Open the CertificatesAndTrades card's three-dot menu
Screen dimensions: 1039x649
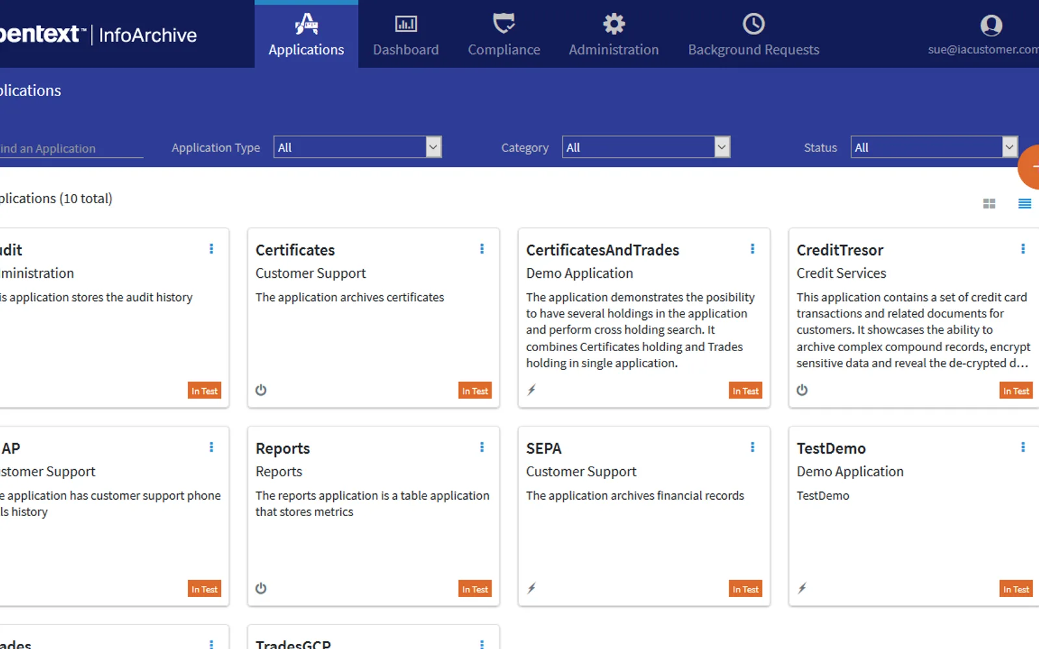tap(753, 249)
